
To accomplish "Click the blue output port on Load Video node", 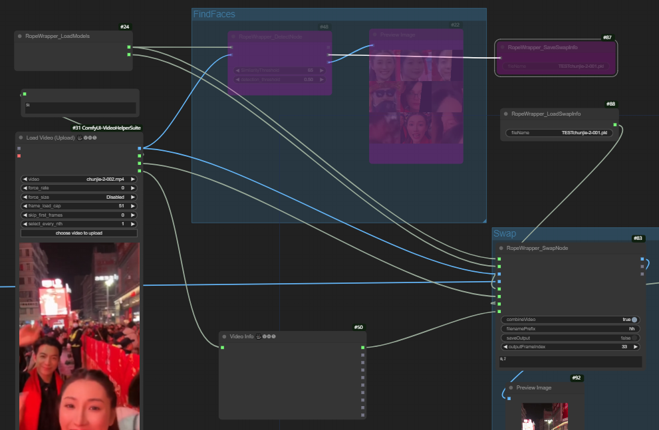I will pos(140,148).
